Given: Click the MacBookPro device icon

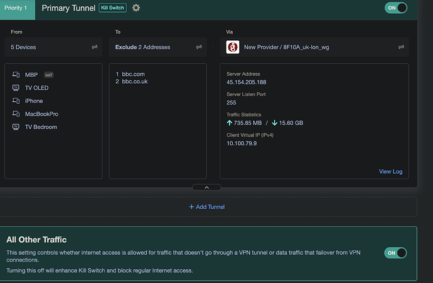Looking at the screenshot, I should (16, 114).
